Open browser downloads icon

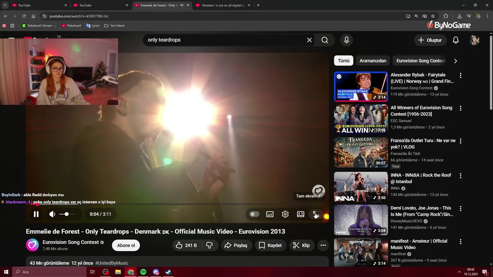tap(459, 16)
